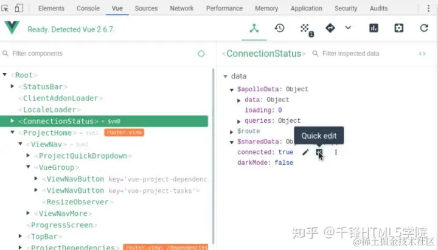This screenshot has height=250, width=438.
Task: Open the Sources tab
Action: pyautogui.click(x=146, y=9)
